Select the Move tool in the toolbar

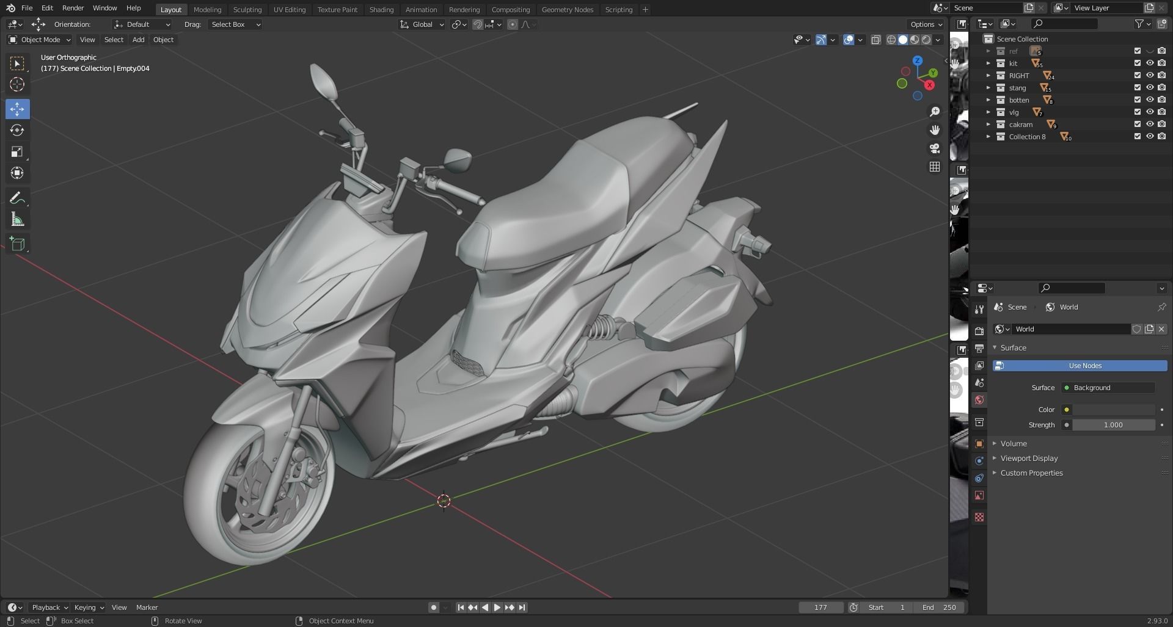point(17,109)
